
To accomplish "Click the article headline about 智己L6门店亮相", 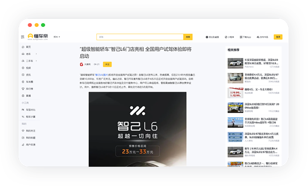I will tap(136, 53).
